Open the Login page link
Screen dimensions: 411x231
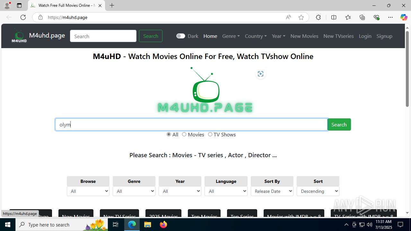tap(365, 36)
